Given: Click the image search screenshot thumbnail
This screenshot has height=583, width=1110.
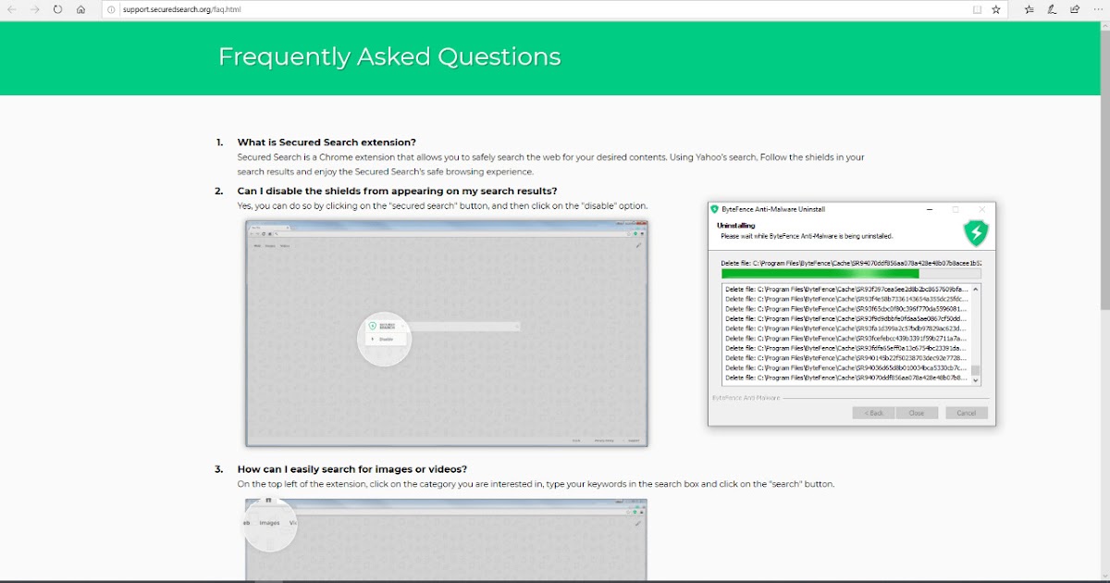Looking at the screenshot, I should [447, 540].
